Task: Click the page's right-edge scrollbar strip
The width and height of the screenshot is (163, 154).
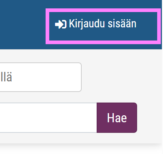Action: click(x=162, y=77)
